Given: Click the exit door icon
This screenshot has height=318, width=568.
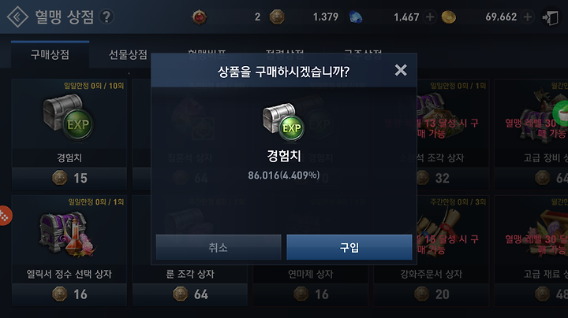Looking at the screenshot, I should click(x=551, y=17).
